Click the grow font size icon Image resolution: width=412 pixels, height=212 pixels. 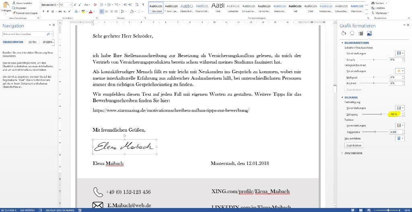pos(75,5)
